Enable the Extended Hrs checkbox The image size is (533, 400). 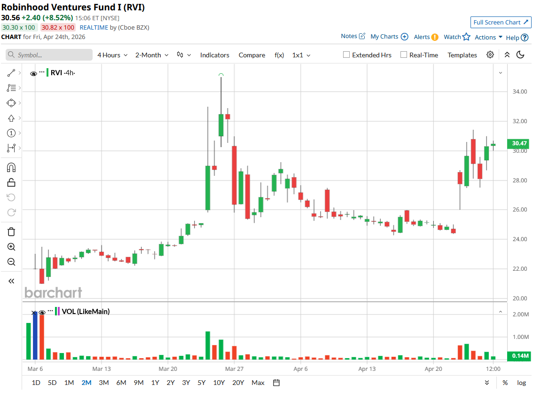point(346,55)
